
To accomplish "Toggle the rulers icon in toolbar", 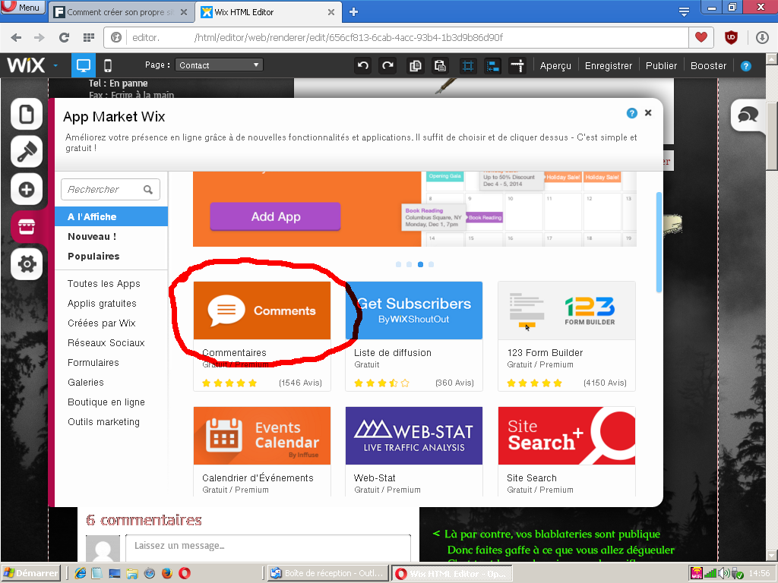I will [x=517, y=65].
